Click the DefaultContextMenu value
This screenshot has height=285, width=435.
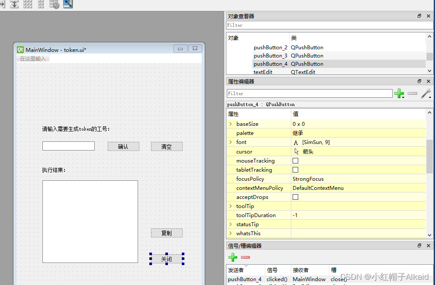[318, 188]
